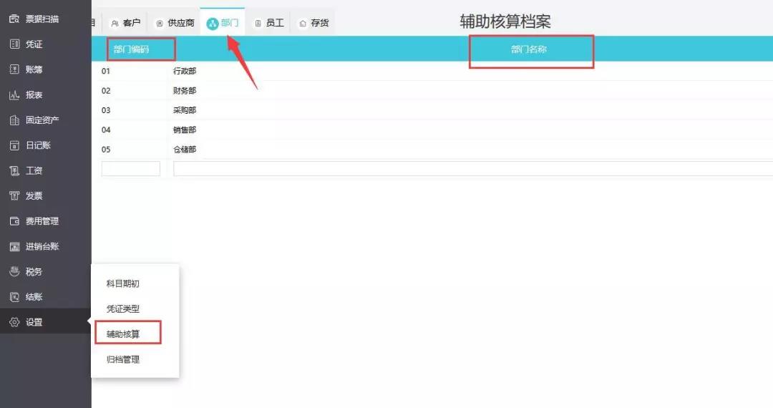
Task: Select code cell 01
Action: (106, 71)
